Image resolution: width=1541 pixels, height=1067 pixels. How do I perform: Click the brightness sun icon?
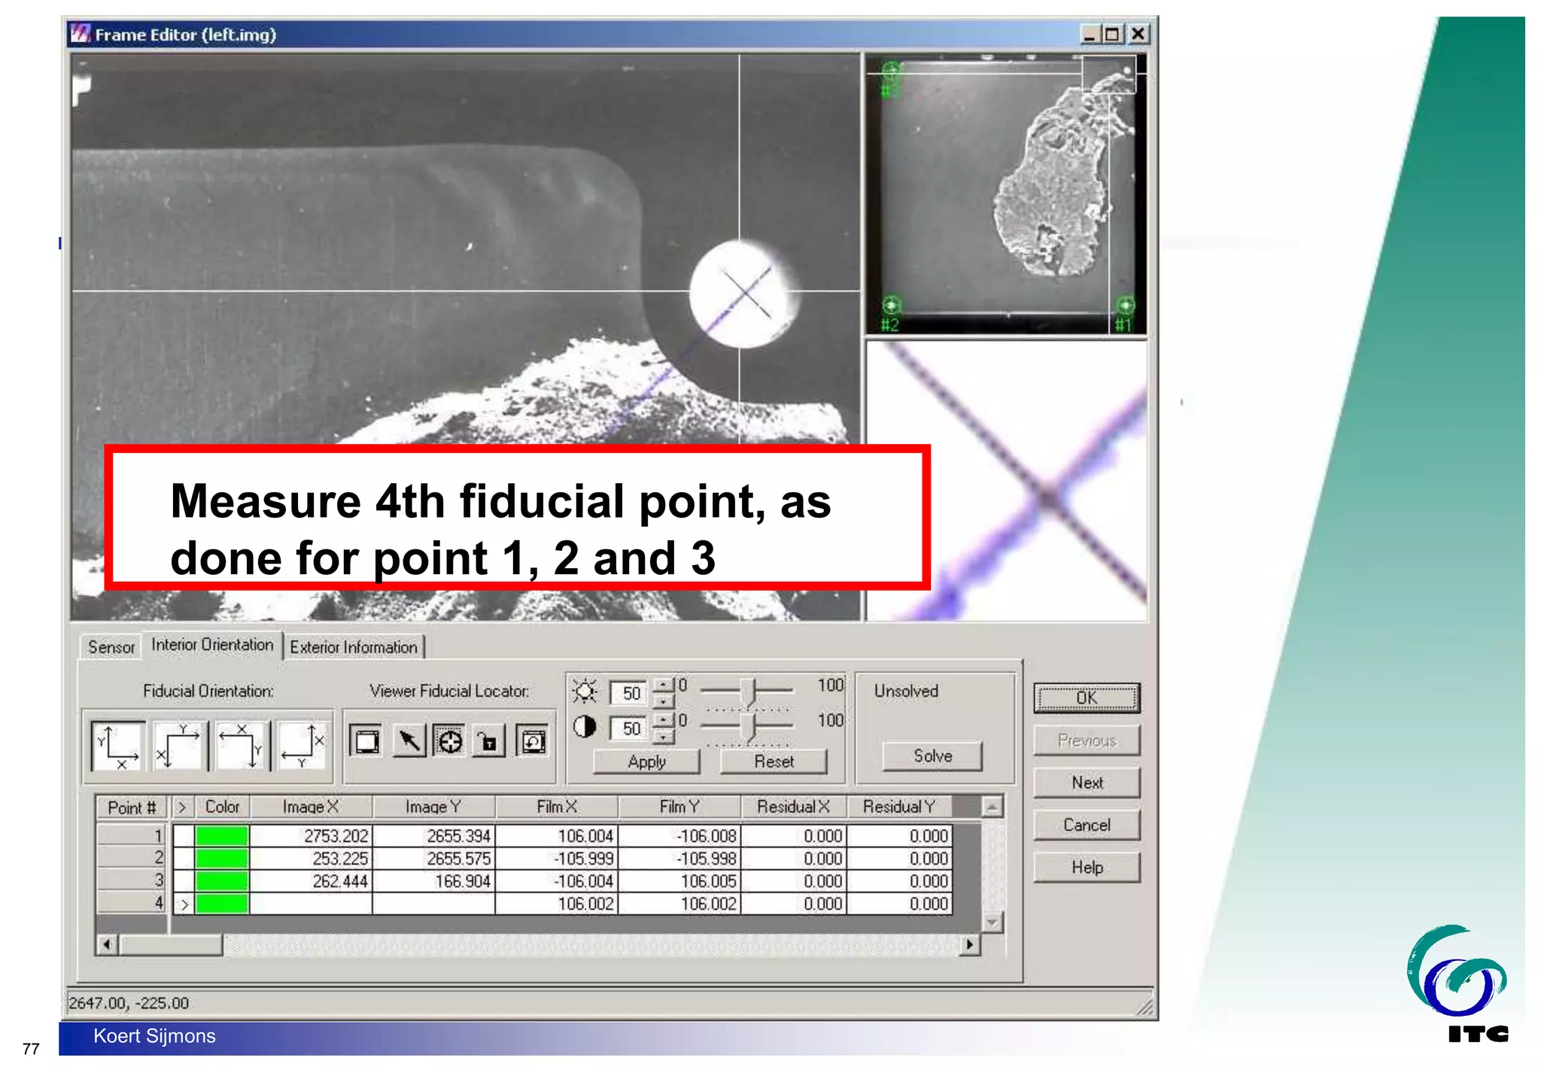(x=585, y=690)
